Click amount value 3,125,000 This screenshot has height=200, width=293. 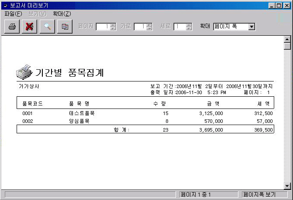click(x=211, y=113)
